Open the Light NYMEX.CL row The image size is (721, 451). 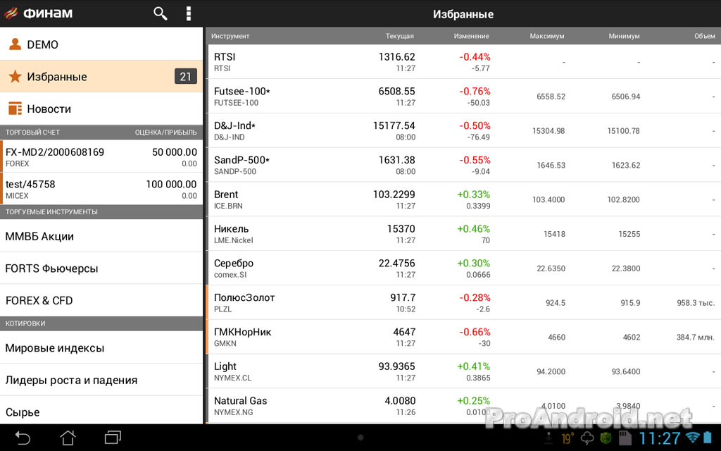pos(463,371)
